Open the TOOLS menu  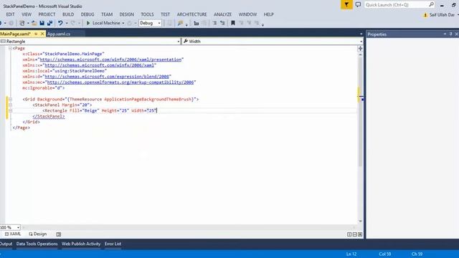(x=147, y=14)
